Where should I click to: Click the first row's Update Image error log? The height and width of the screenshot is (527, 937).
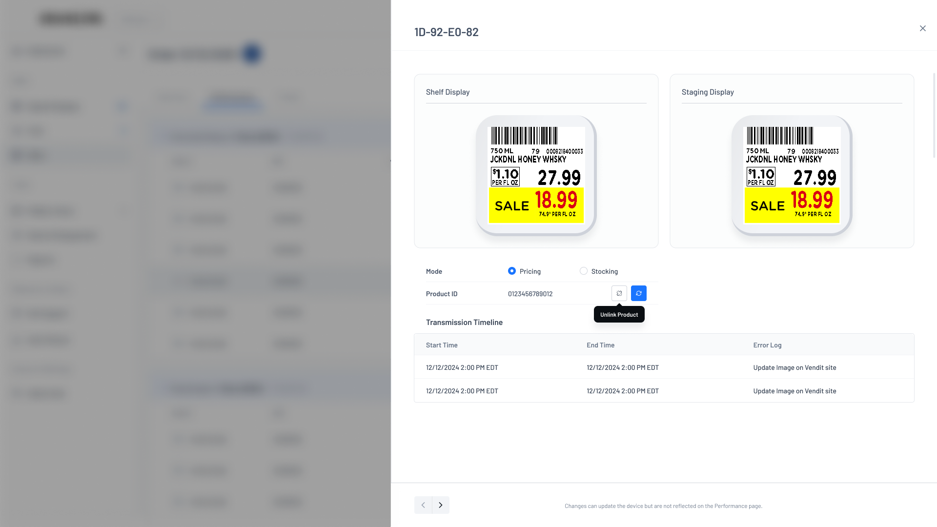pyautogui.click(x=794, y=367)
